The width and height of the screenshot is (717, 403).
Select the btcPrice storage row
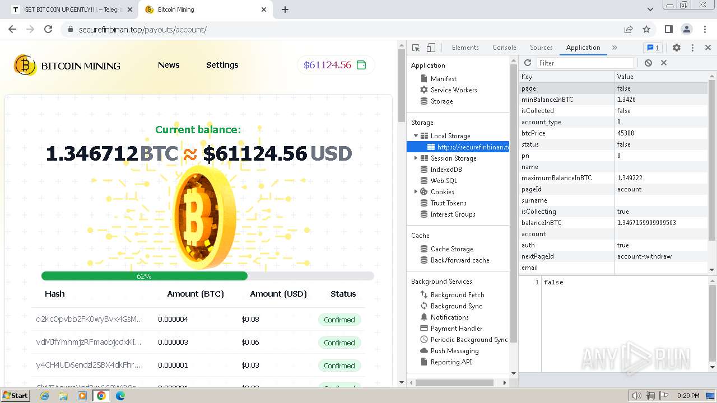[613, 133]
